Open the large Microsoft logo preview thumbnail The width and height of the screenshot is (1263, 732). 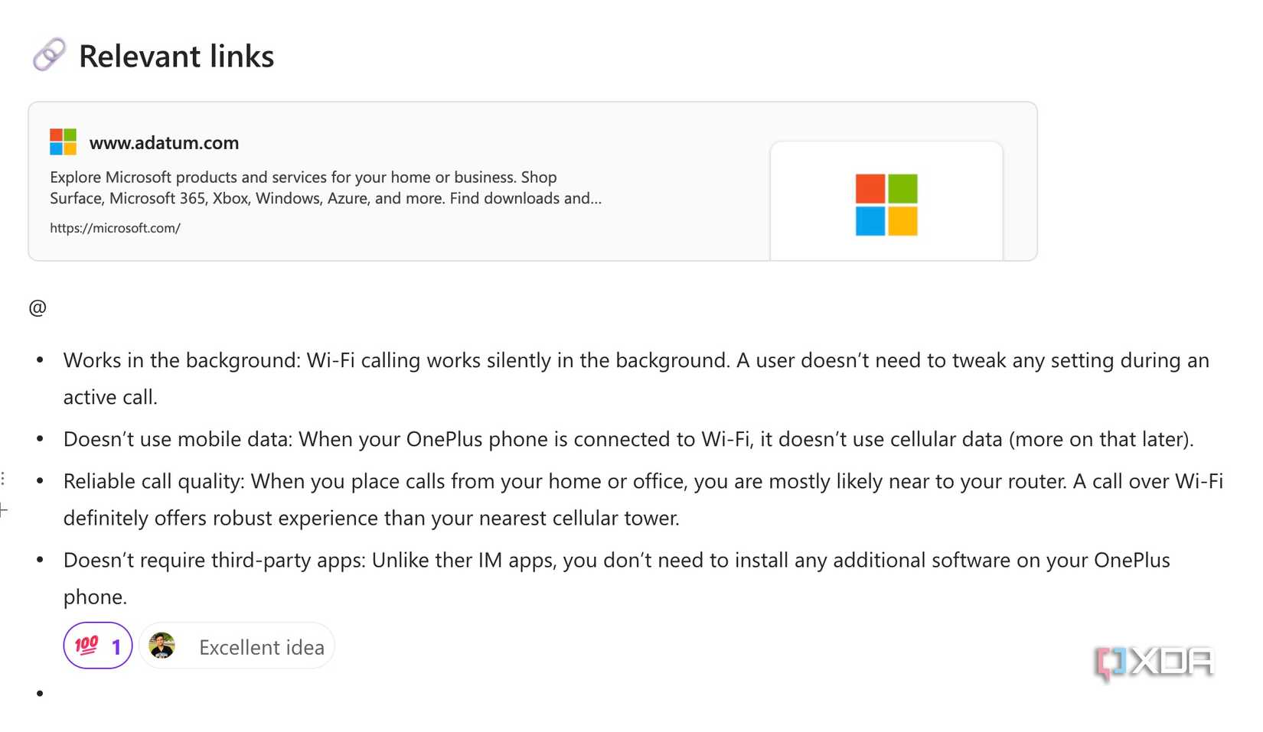[886, 201]
